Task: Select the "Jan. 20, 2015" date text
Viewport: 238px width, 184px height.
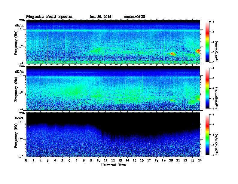Action: pos(100,17)
